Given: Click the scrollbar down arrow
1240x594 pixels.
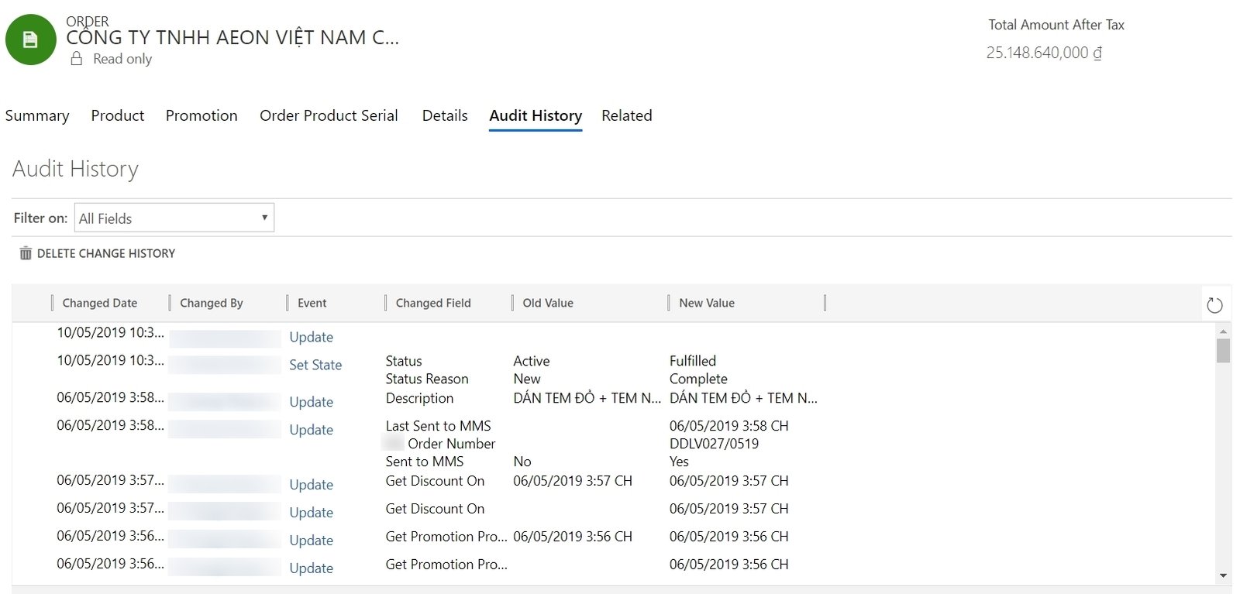Looking at the screenshot, I should (1223, 575).
